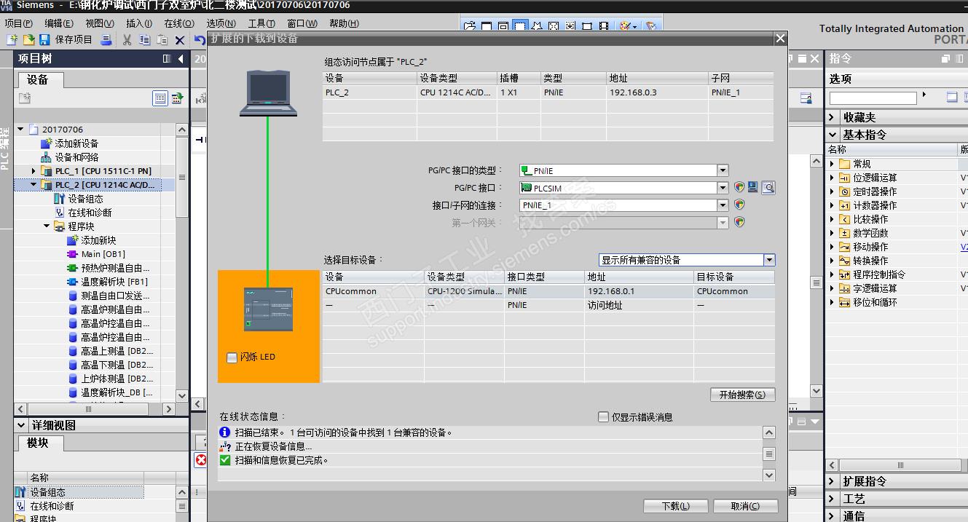Expand the Extended instructions section
The image size is (968, 522).
coord(833,481)
